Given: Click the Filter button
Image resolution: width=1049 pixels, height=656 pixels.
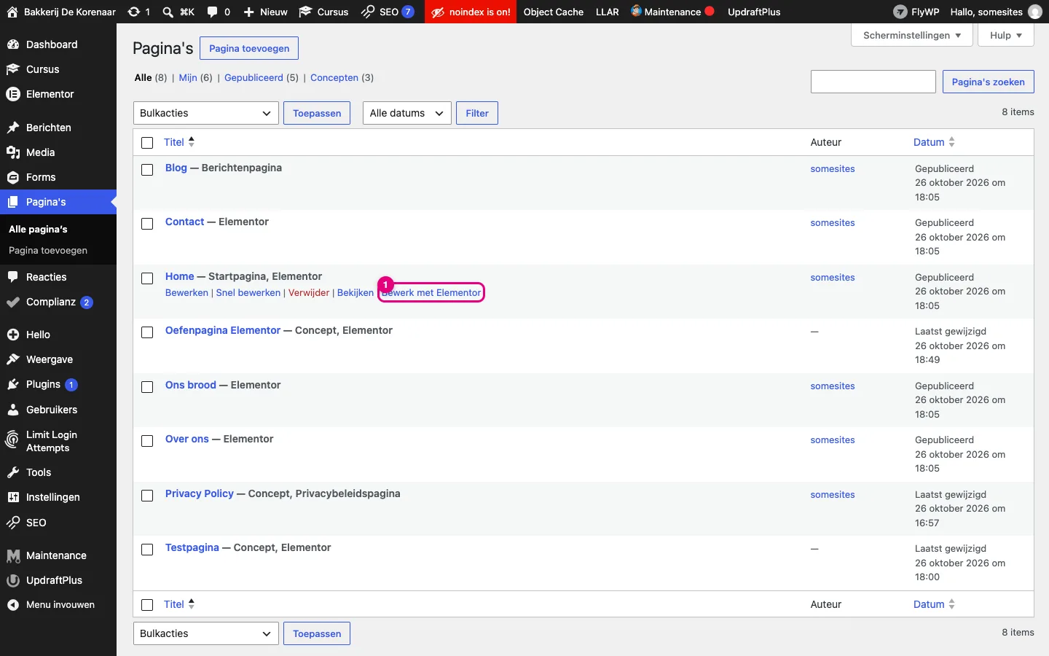Looking at the screenshot, I should tap(477, 113).
